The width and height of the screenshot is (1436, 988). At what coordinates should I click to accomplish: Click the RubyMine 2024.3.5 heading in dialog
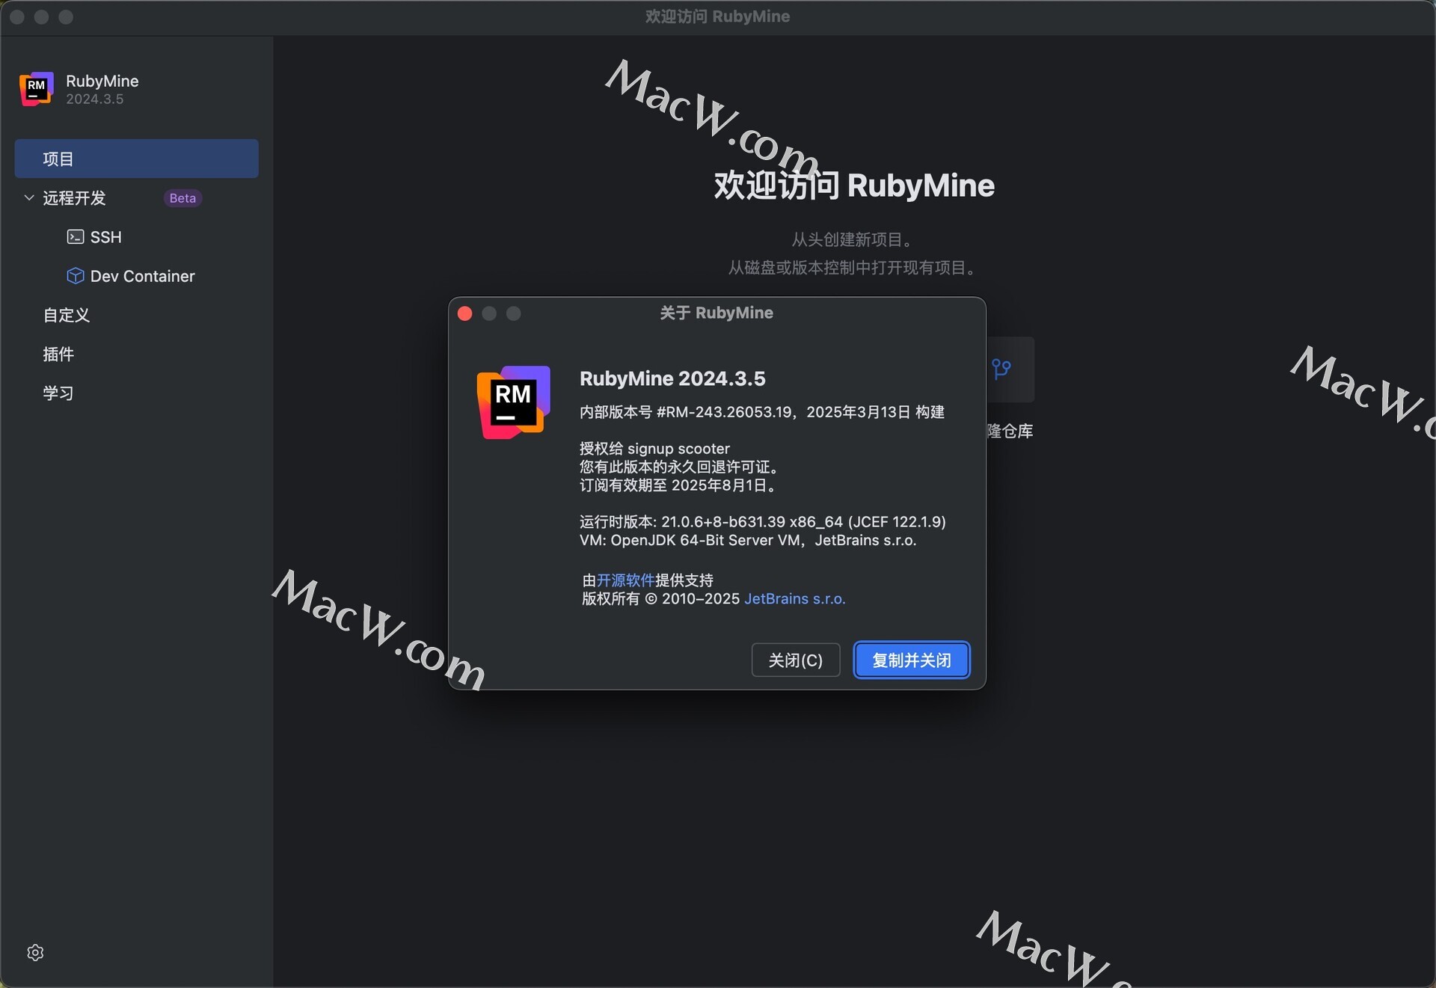(672, 378)
